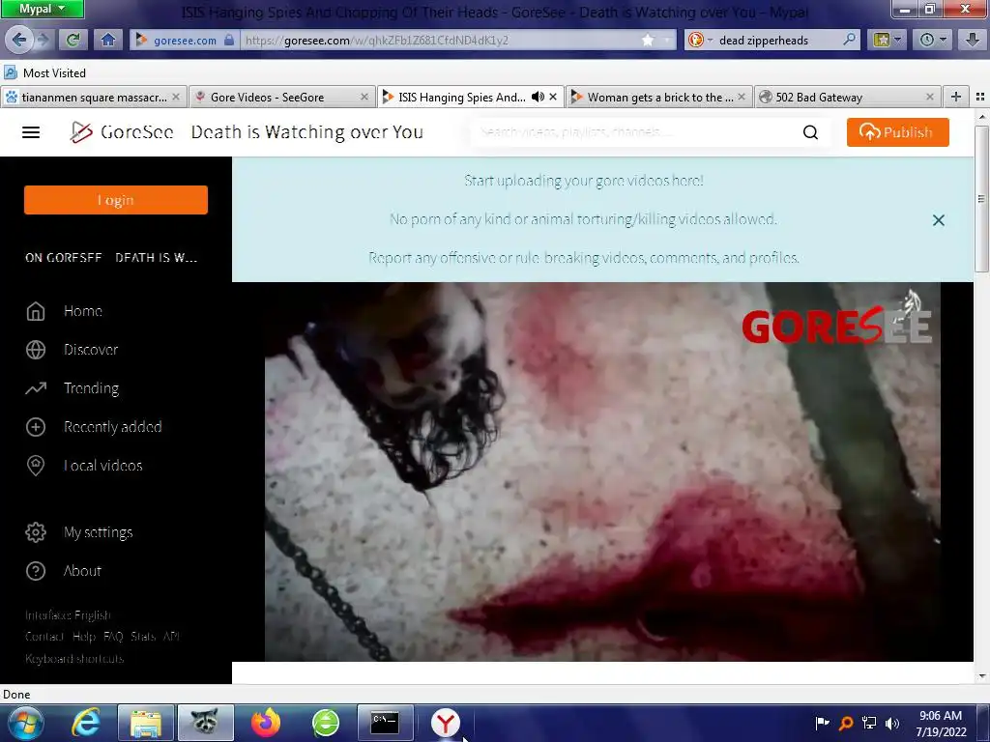The image size is (990, 742).
Task: Open the Keyboard shortcuts link
Action: (x=74, y=659)
